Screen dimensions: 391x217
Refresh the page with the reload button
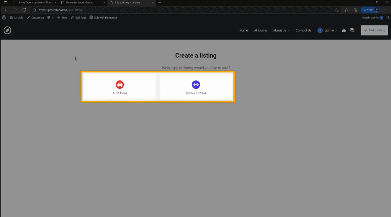point(24,10)
